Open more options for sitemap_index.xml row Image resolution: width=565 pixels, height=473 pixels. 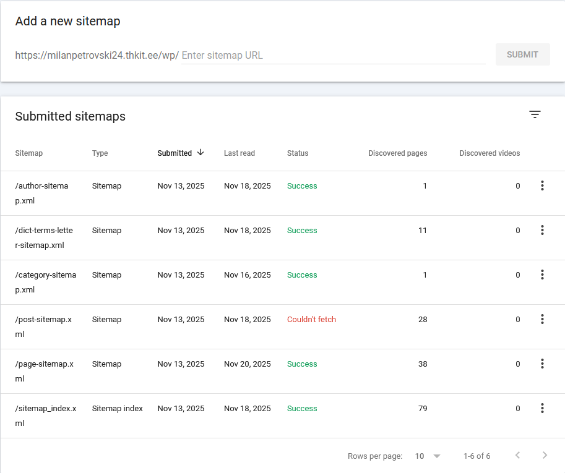pos(542,409)
